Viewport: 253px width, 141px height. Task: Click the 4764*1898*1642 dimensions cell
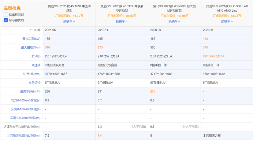(214, 74)
